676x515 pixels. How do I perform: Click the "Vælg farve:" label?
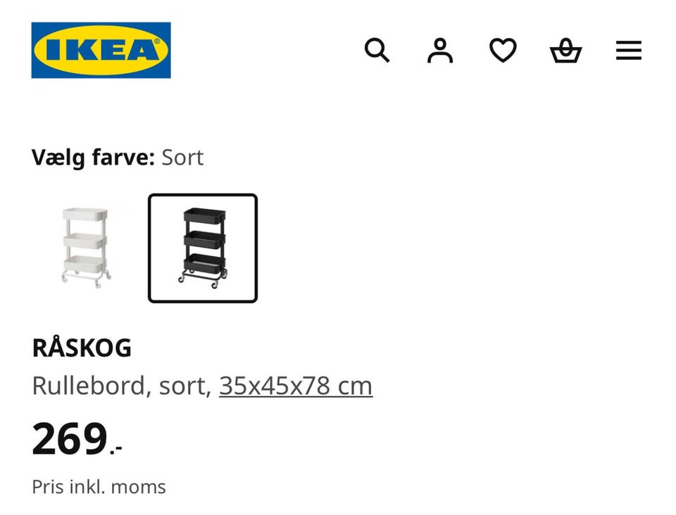pos(92,157)
